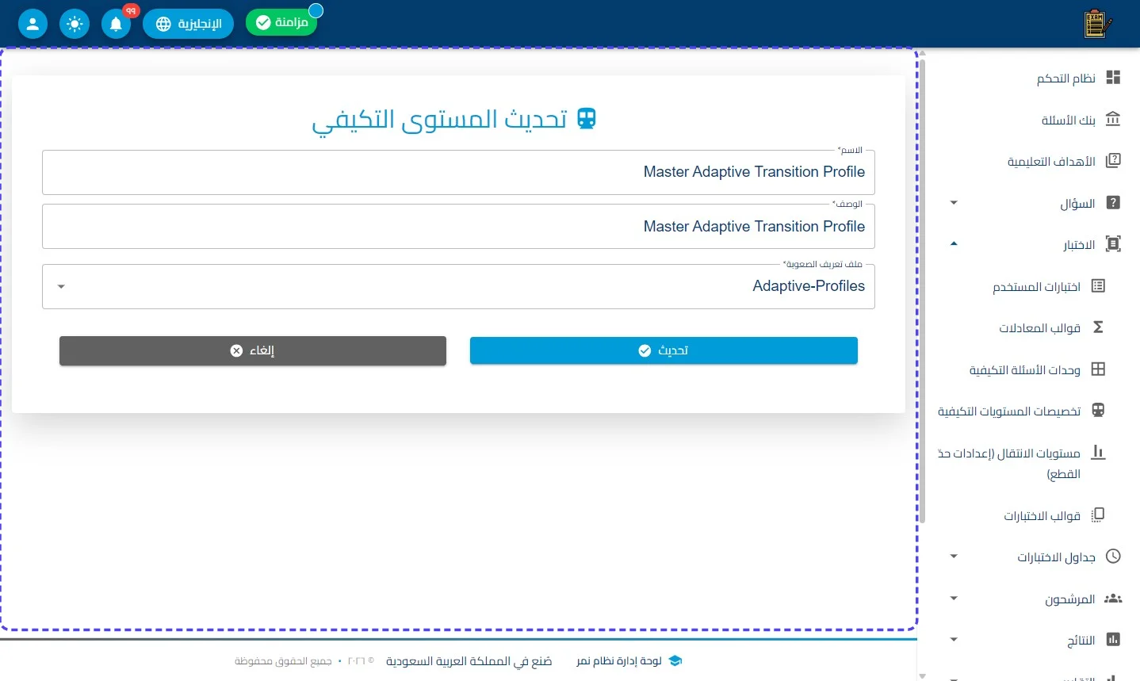Click the اختبارات المستخدم list icon

coord(1098,285)
